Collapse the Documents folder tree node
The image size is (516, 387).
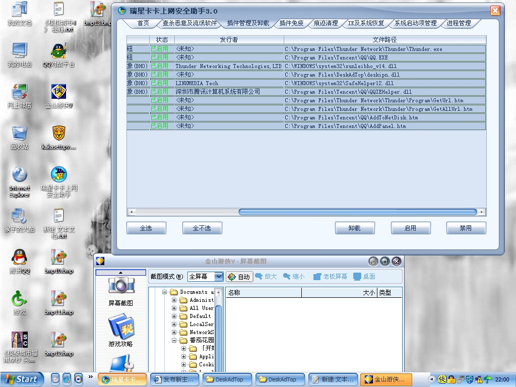(165, 292)
